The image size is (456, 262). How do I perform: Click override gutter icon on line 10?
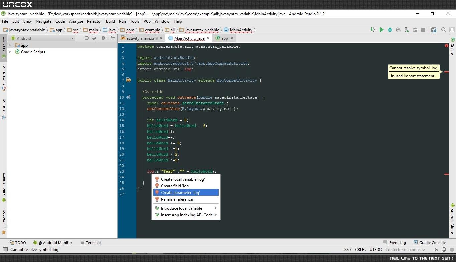tap(128, 97)
